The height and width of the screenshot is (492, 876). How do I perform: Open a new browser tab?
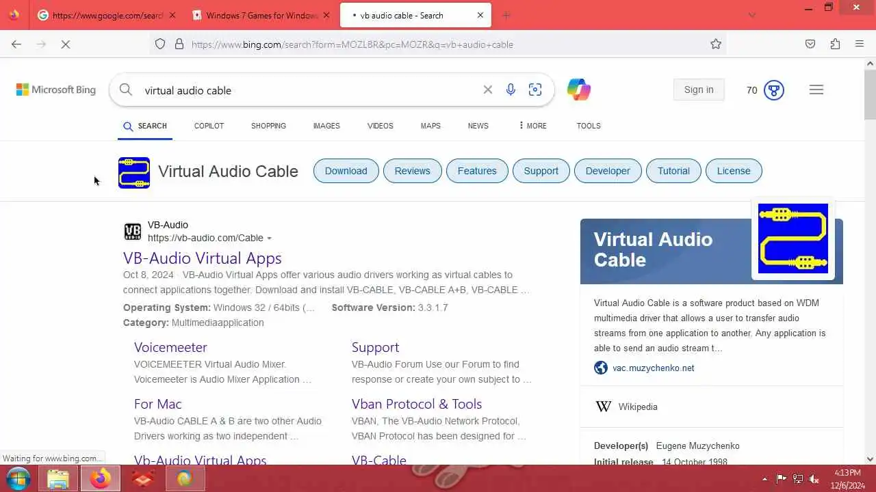(506, 15)
